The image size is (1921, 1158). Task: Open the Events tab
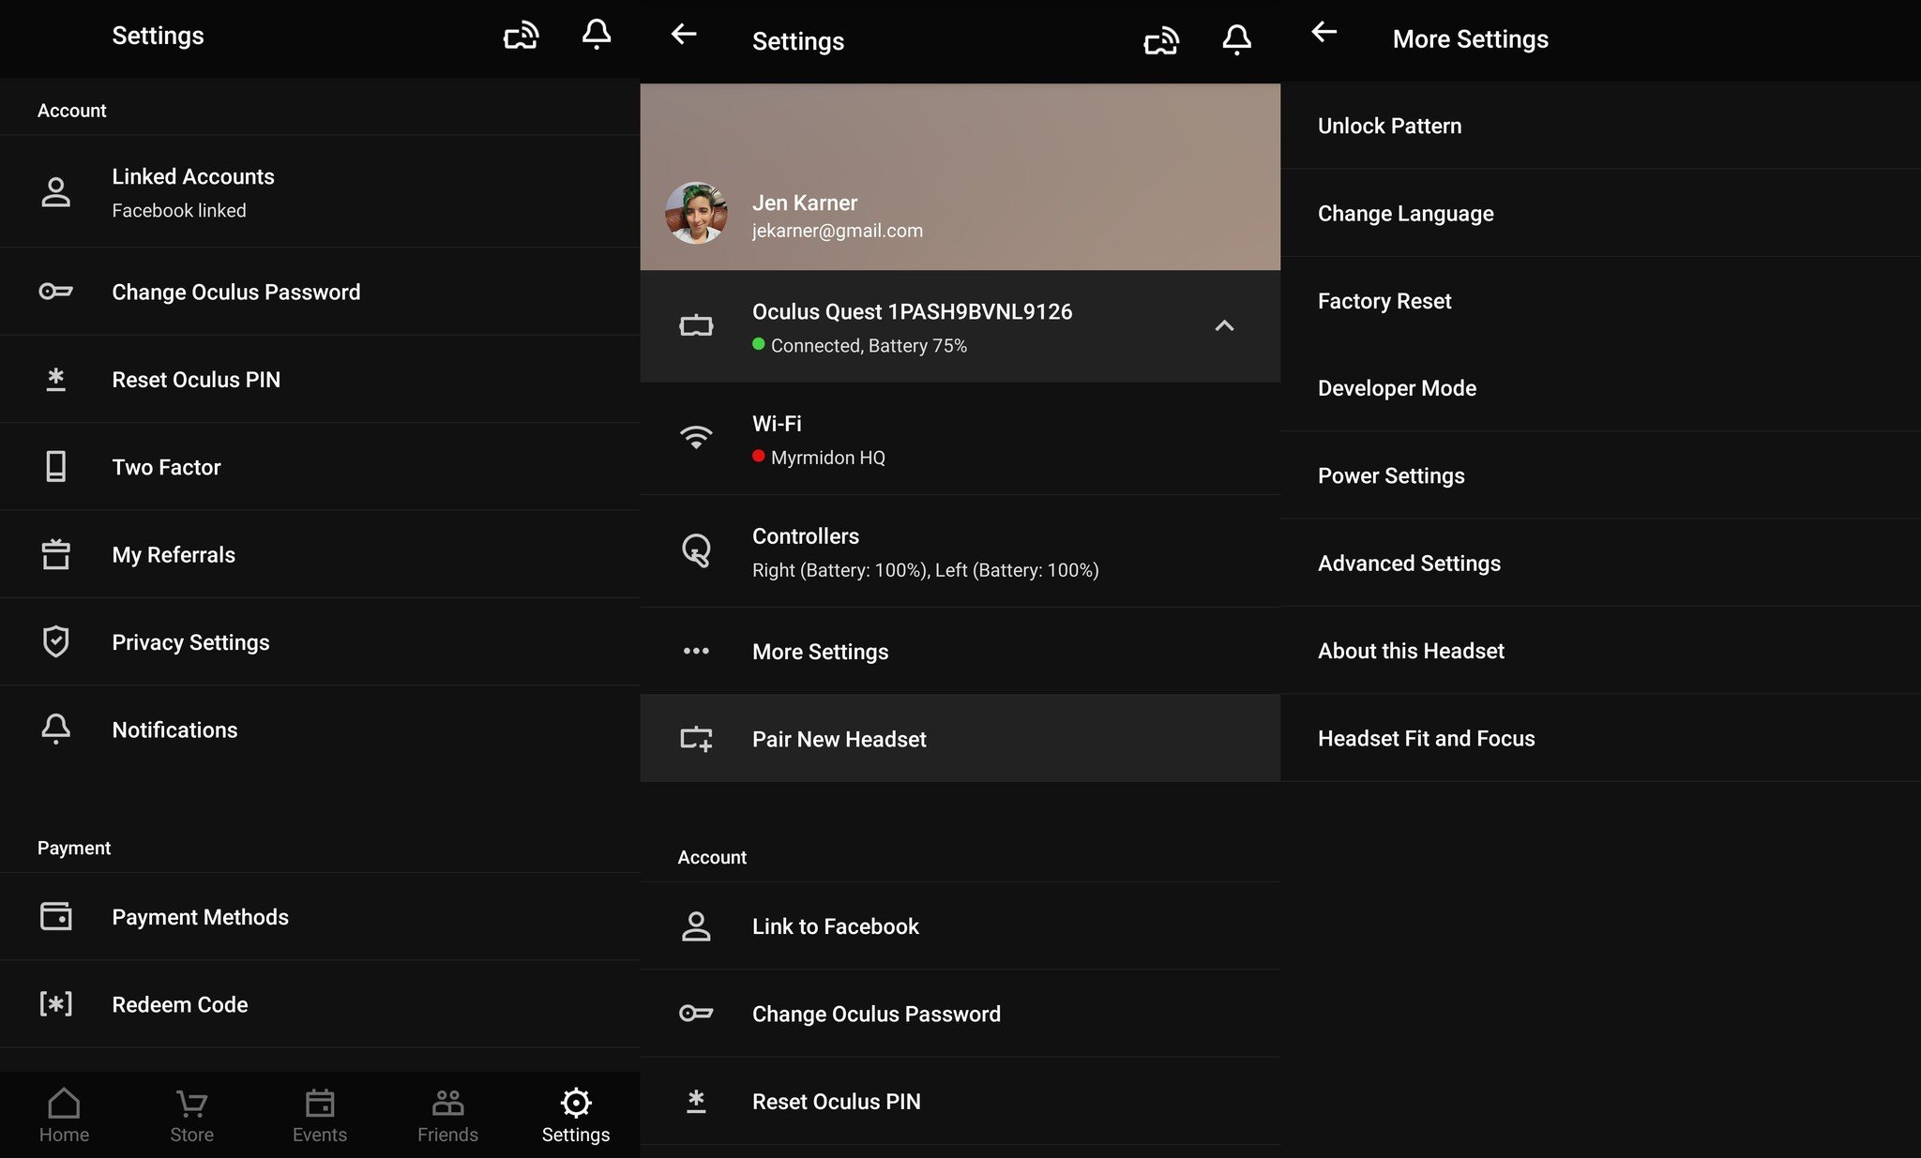(320, 1115)
